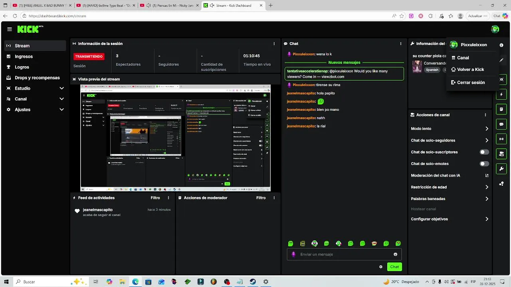
Task: Click the stream category cover image
Action: click(417, 66)
